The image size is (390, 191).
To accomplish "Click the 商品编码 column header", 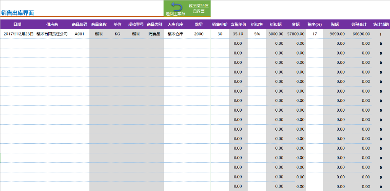I will click(79, 24).
